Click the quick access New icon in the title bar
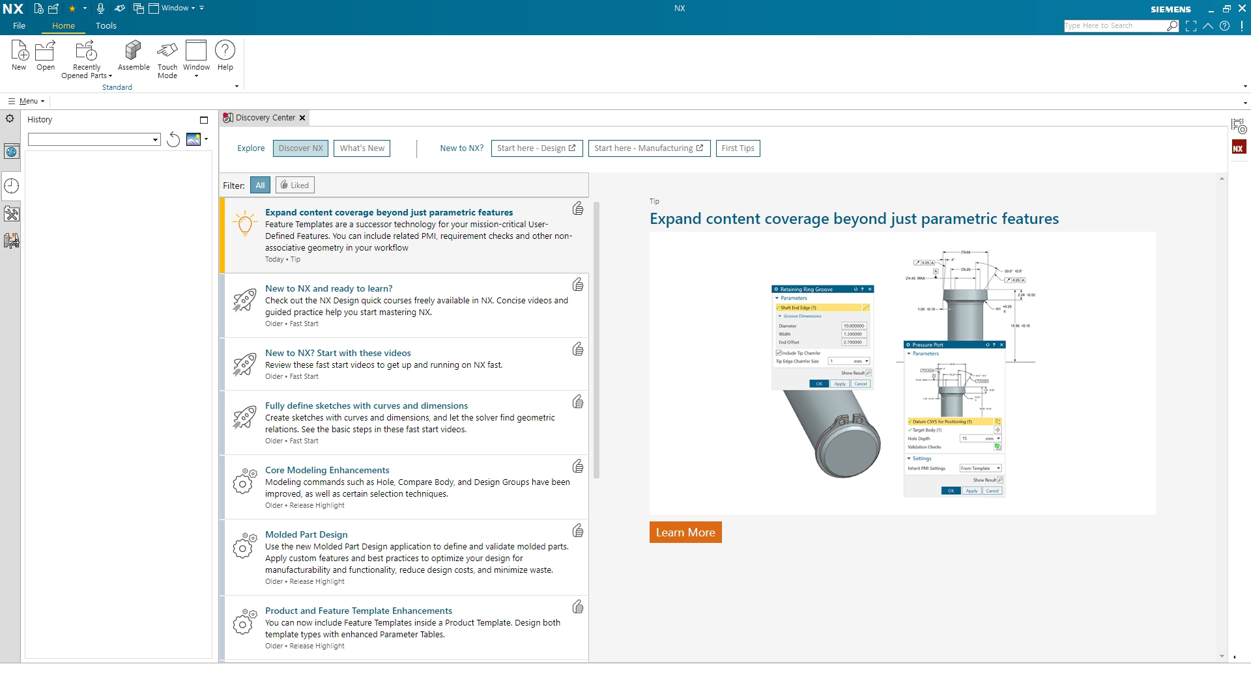Viewport: 1251px width, 677px height. 39,8
